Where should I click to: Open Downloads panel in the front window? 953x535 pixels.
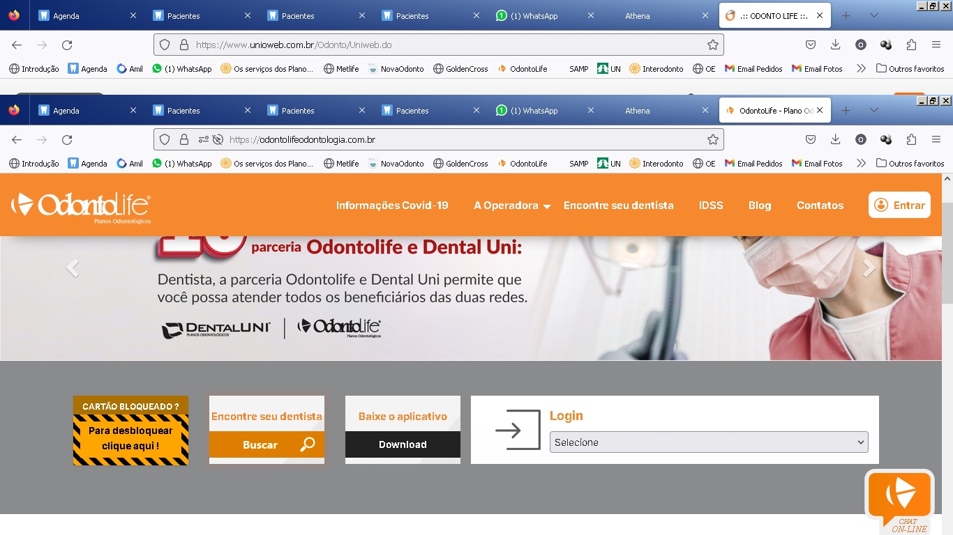(x=836, y=139)
